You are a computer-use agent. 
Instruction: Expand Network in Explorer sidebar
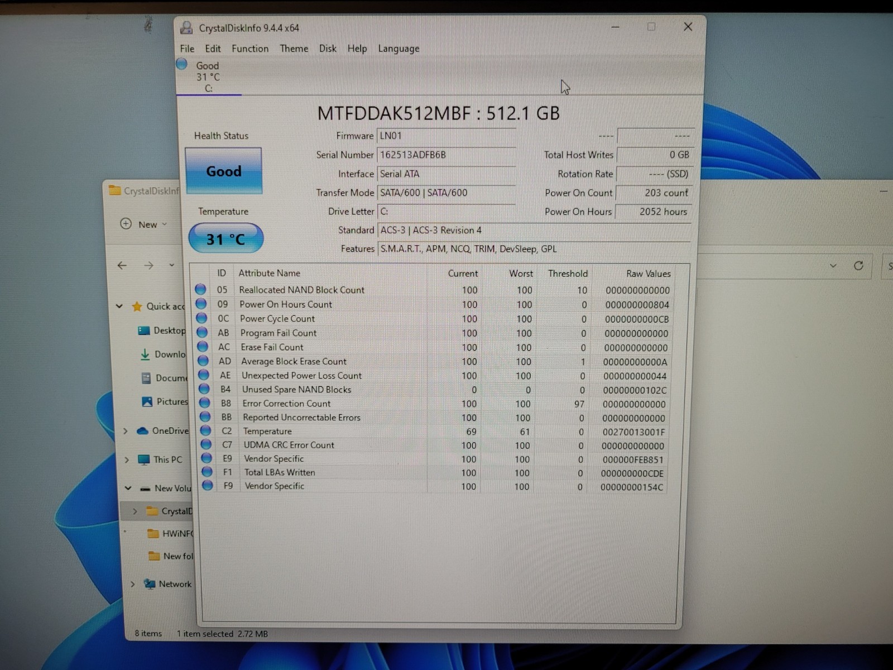[x=132, y=584]
